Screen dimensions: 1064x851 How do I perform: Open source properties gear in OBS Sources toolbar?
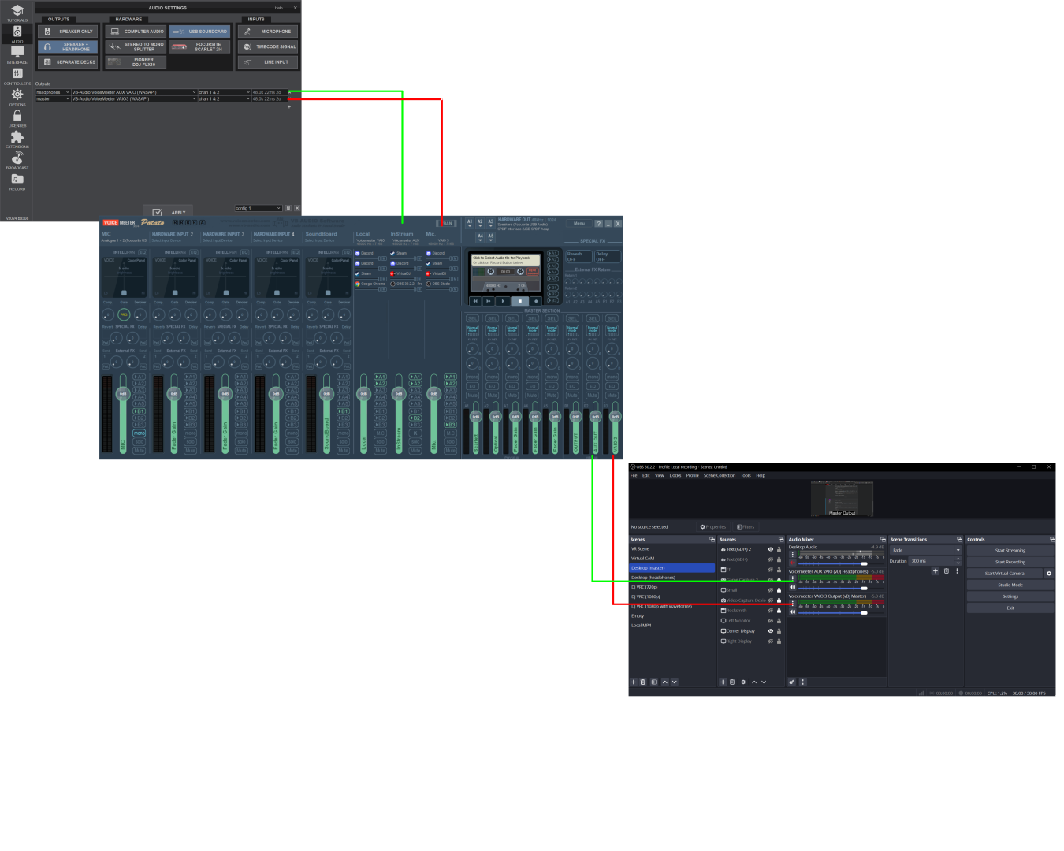pyautogui.click(x=743, y=682)
